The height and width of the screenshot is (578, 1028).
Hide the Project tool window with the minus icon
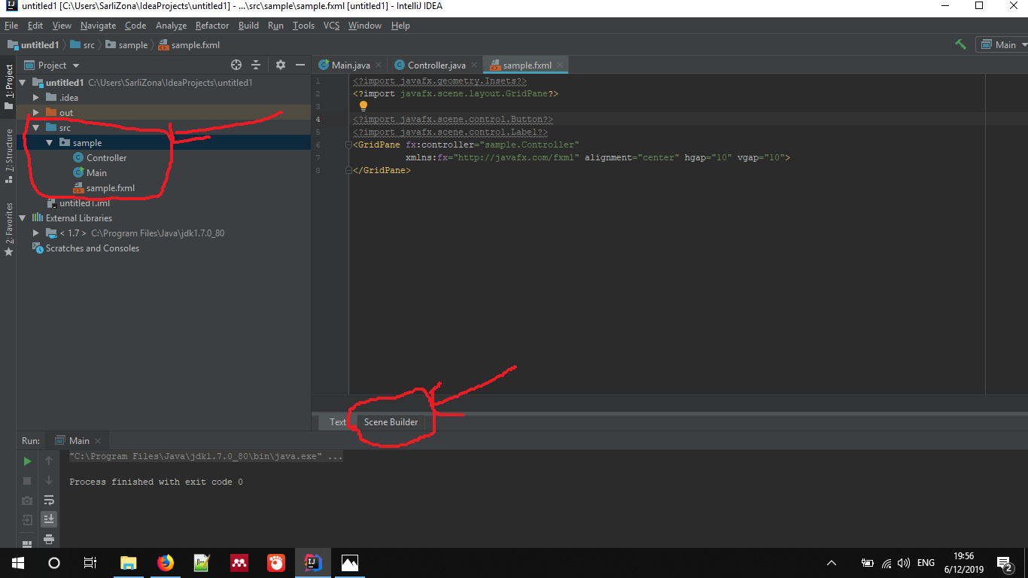pyautogui.click(x=300, y=65)
